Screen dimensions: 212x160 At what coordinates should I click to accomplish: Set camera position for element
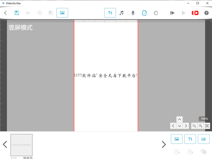177,152
